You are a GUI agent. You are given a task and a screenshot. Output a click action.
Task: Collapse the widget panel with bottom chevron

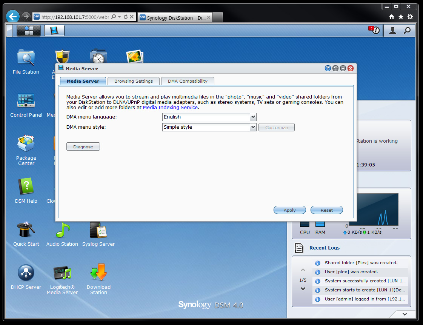(405, 314)
